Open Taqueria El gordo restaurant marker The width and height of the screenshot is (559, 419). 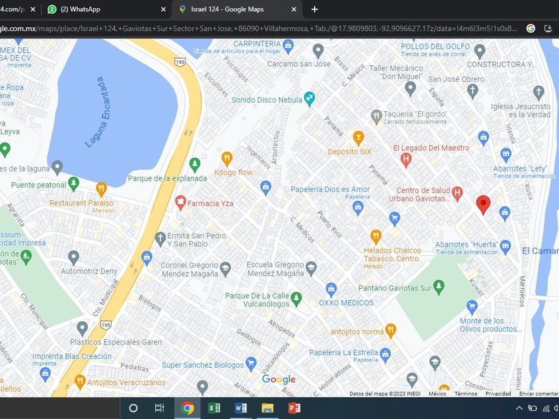click(x=376, y=116)
